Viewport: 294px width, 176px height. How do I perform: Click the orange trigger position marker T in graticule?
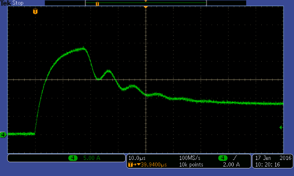[35, 11]
